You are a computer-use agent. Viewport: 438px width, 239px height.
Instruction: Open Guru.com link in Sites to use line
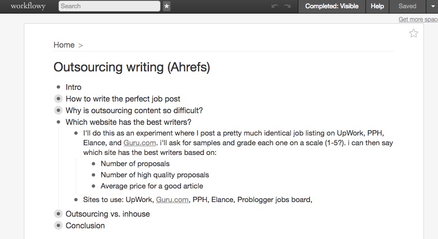click(x=172, y=200)
